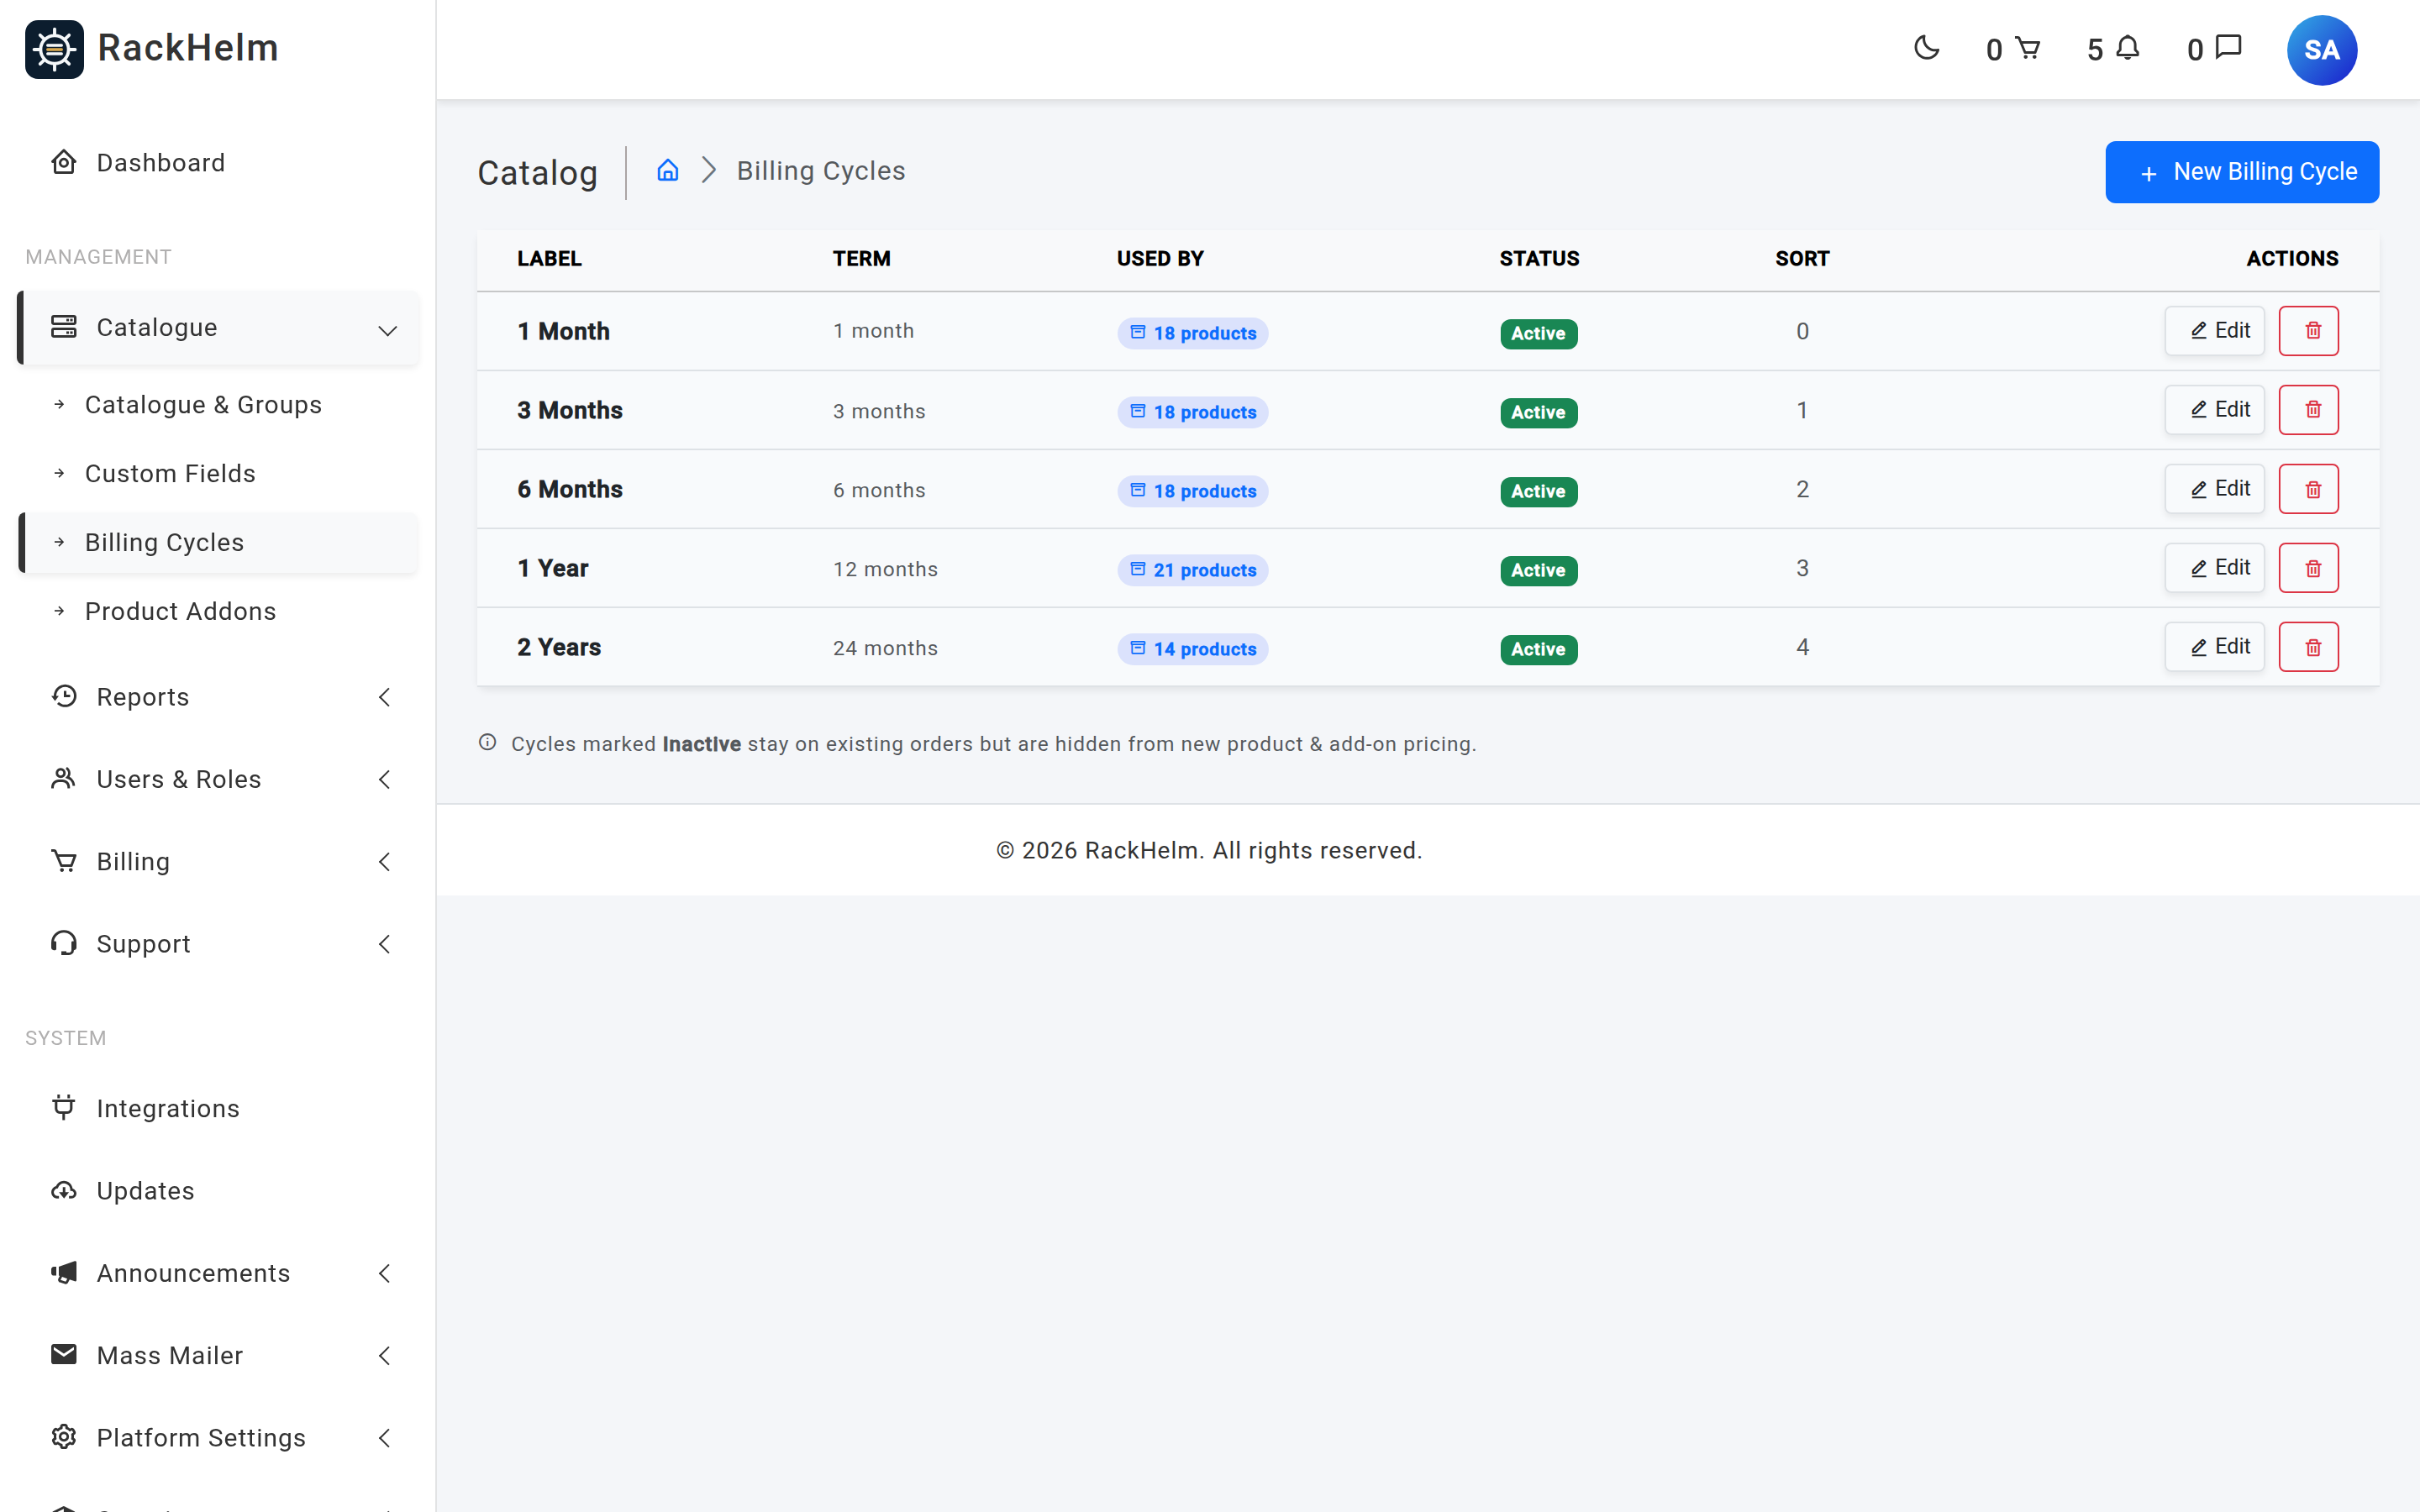The height and width of the screenshot is (1512, 2420).
Task: Edit the 2 Years billing cycle
Action: (x=2214, y=647)
